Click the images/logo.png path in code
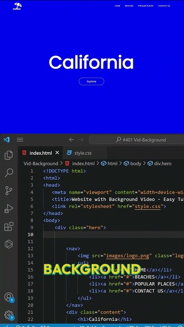The height and width of the screenshot is (327, 184). pos(128,256)
